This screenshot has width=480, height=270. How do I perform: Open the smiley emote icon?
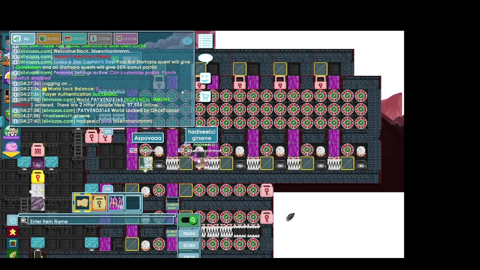(x=205, y=78)
